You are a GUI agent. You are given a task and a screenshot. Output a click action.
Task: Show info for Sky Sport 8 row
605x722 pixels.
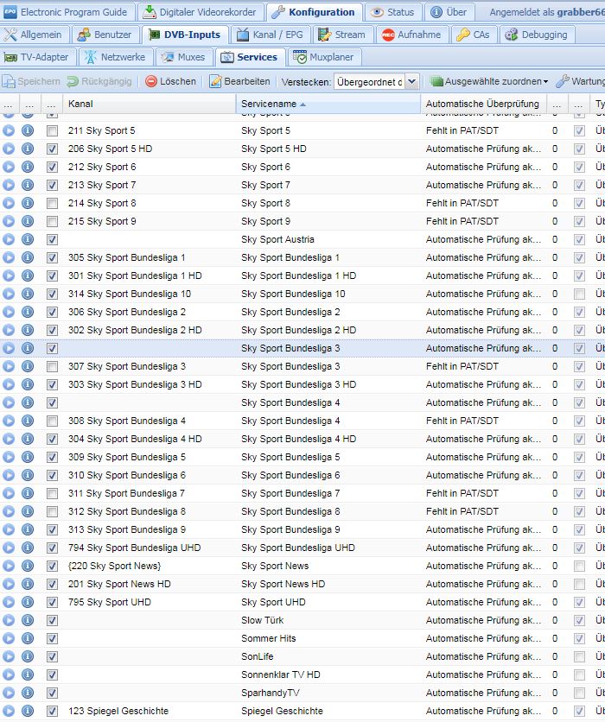(x=28, y=203)
